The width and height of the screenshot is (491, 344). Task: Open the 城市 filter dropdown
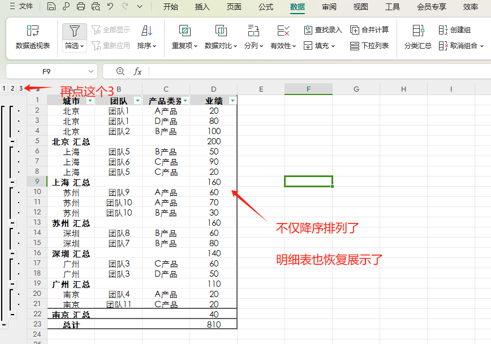point(90,101)
